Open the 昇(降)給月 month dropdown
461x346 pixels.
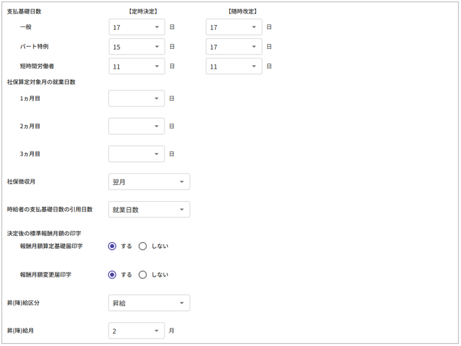(137, 331)
